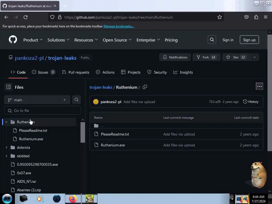The height and width of the screenshot is (204, 272).
Task: Switch to the Code tab
Action: point(18,72)
